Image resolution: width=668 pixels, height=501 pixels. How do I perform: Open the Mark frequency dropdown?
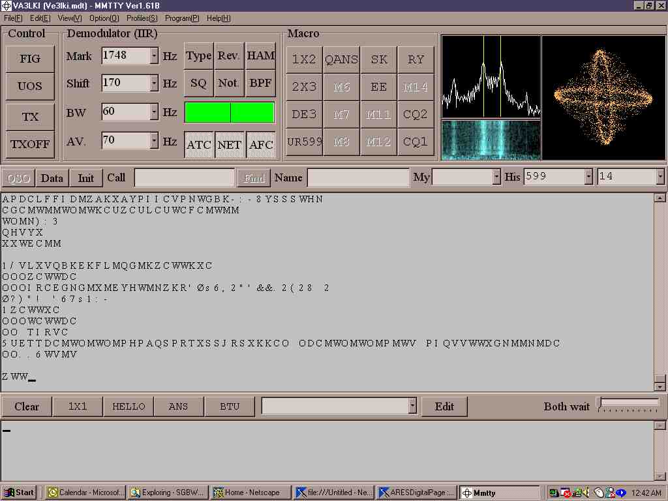(x=154, y=56)
